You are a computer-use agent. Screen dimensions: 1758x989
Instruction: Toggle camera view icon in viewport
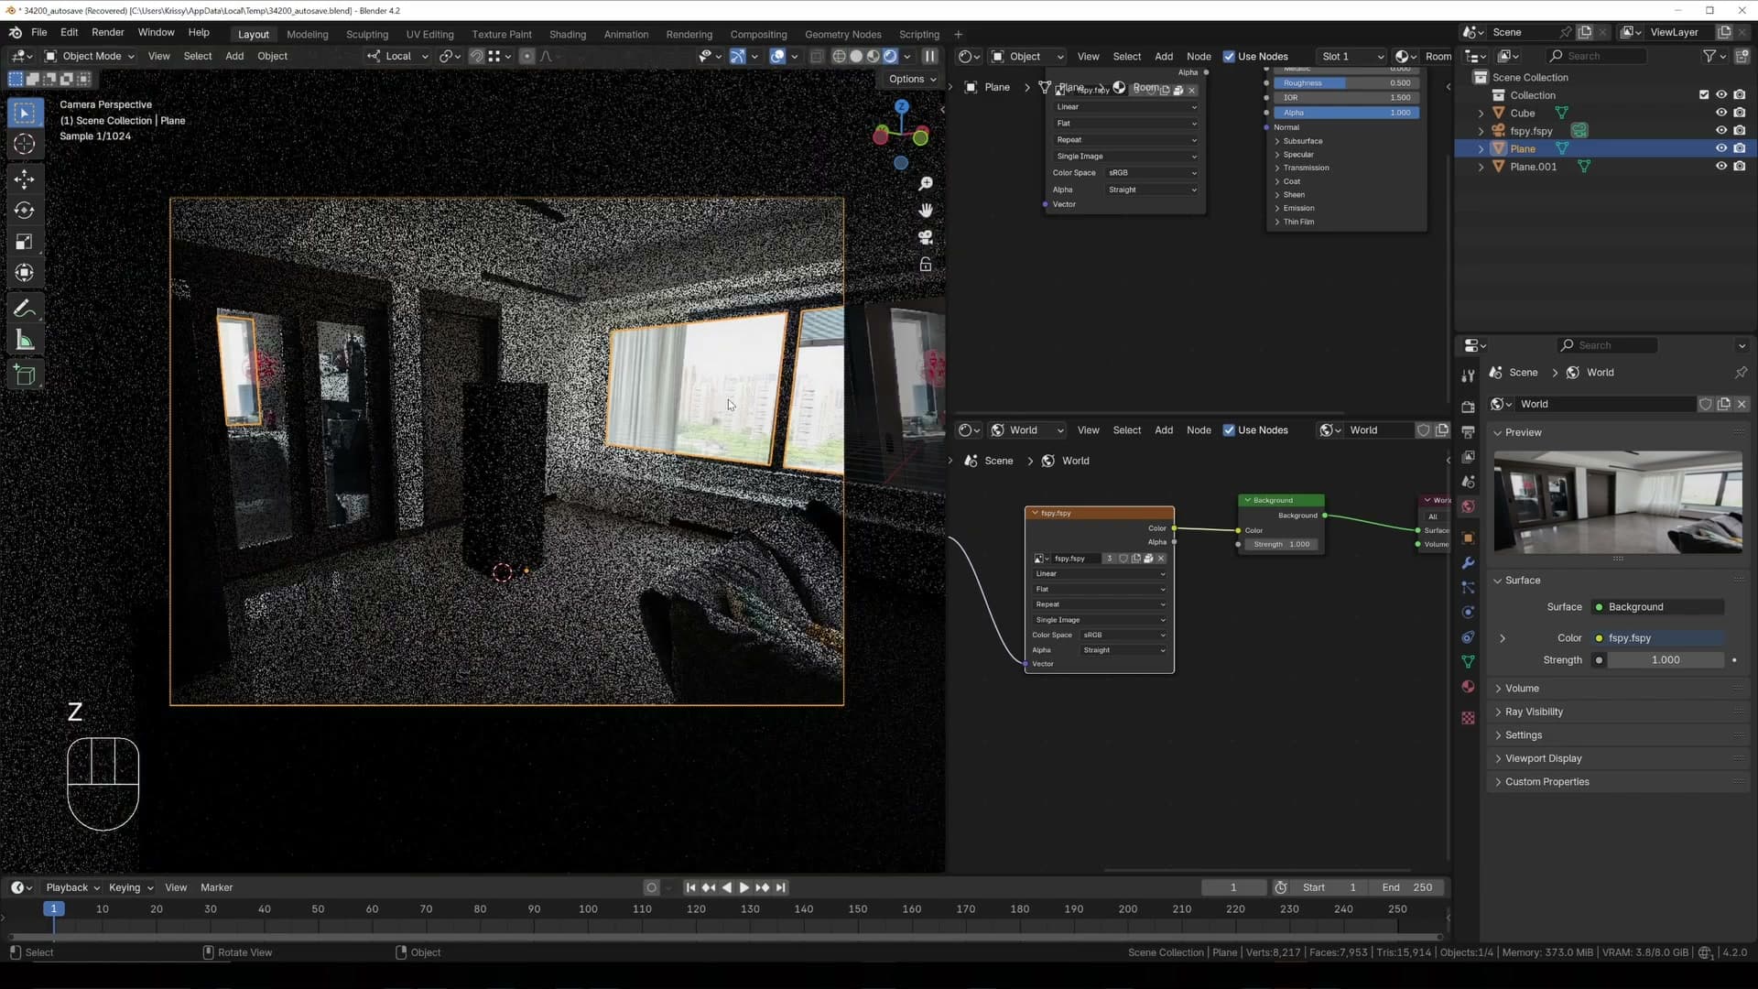(x=926, y=237)
